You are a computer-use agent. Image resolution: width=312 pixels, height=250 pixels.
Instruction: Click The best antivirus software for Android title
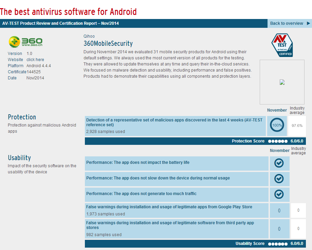[68, 12]
